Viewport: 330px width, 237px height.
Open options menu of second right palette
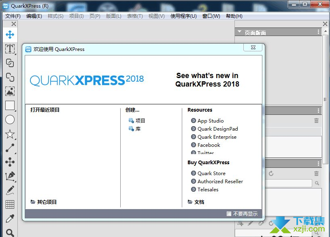click(x=318, y=111)
